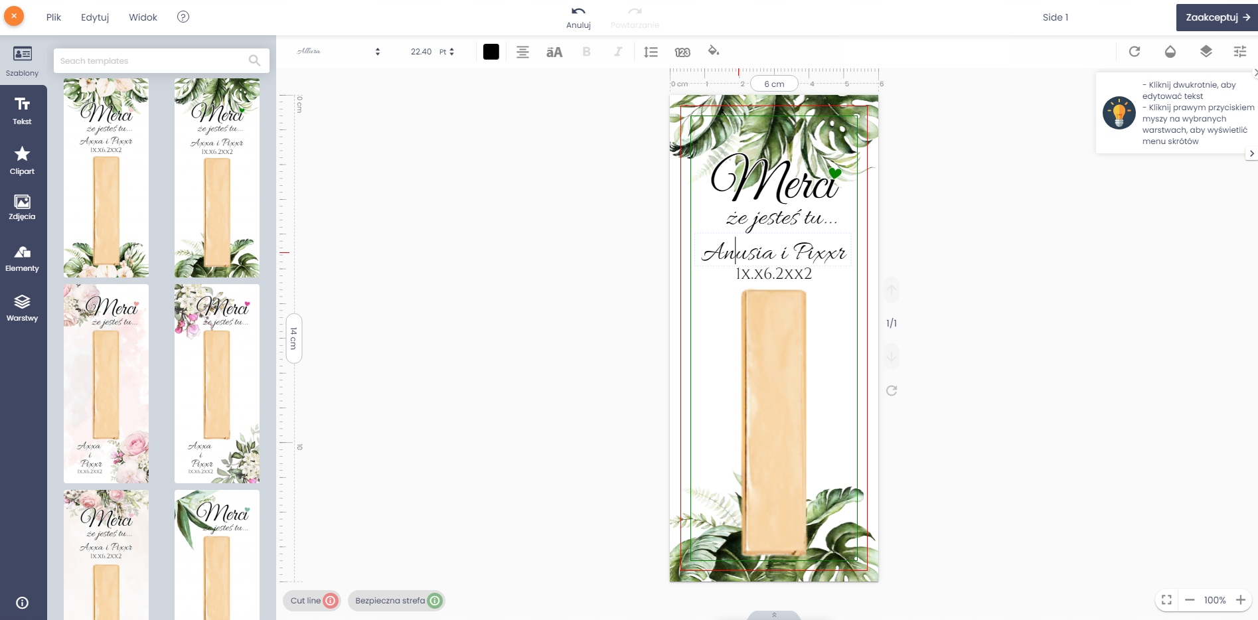Click the fullscreen fit icon
This screenshot has height=620, width=1258.
(x=1166, y=600)
